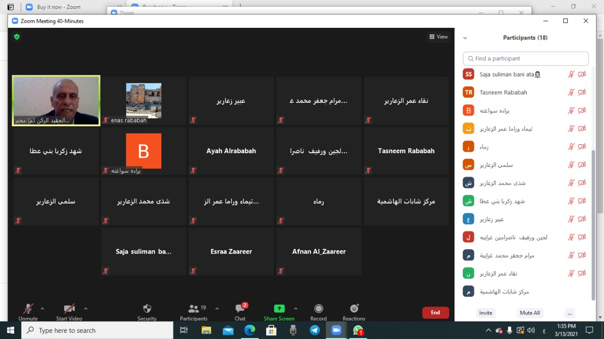Click the red End meeting button

(x=436, y=313)
